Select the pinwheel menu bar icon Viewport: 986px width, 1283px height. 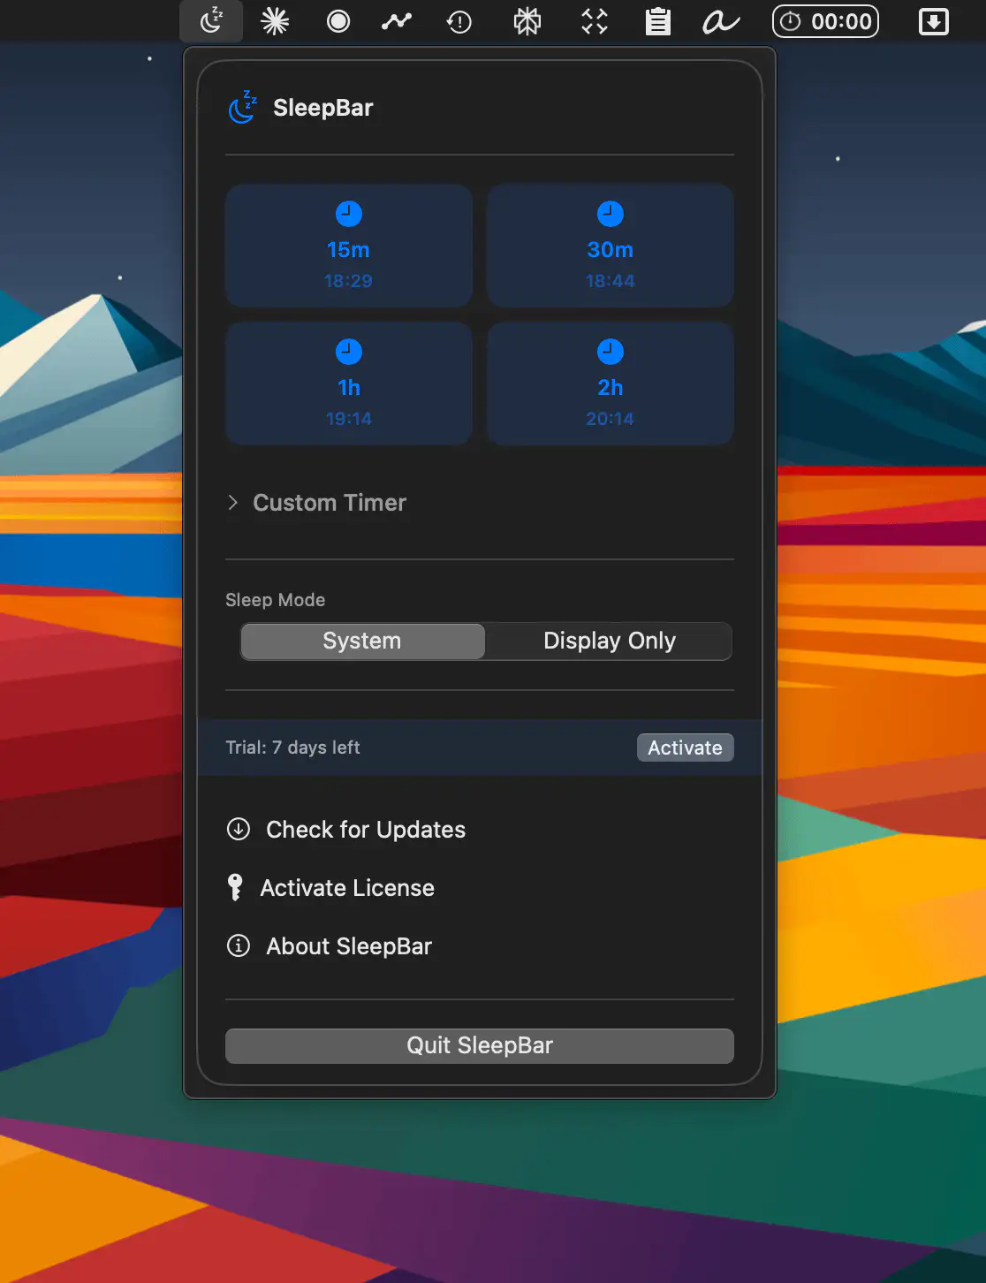pyautogui.click(x=527, y=21)
